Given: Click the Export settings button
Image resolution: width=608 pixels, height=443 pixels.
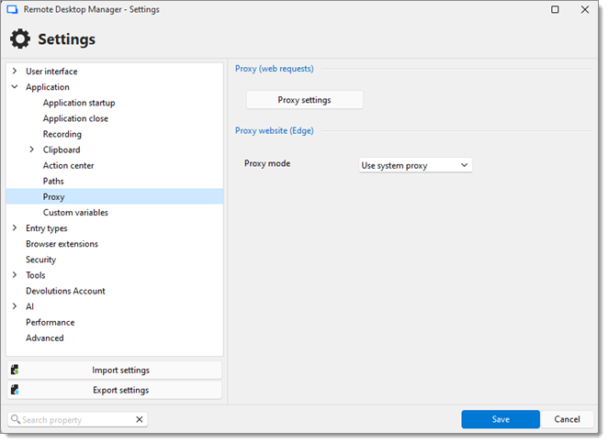Looking at the screenshot, I should pos(115,390).
